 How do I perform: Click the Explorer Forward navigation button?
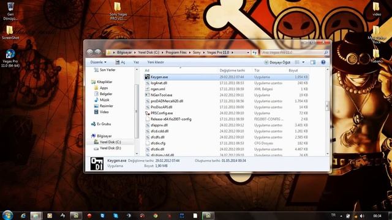tap(98, 52)
